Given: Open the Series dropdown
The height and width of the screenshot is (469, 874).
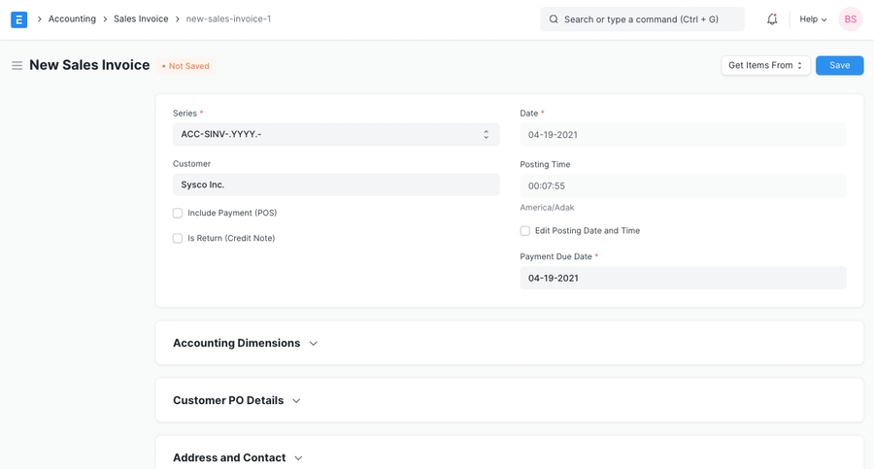Looking at the screenshot, I should [x=335, y=135].
